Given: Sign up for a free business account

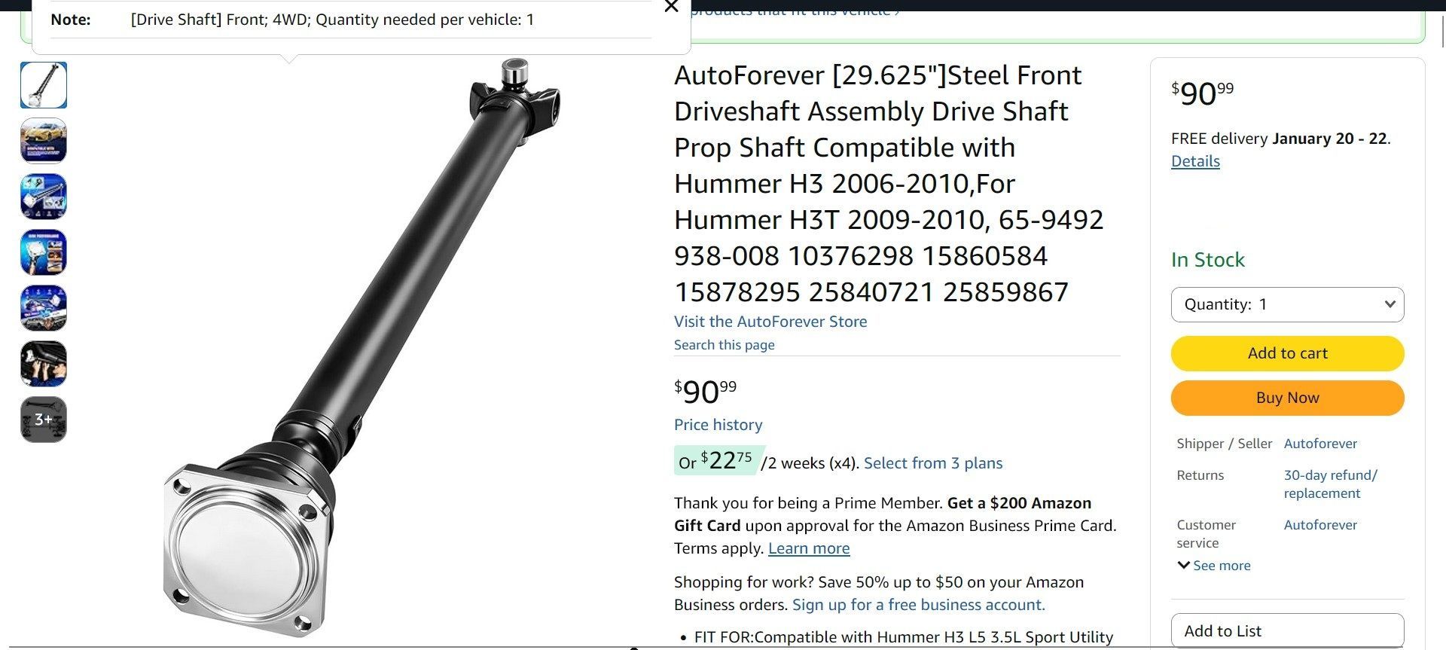Looking at the screenshot, I should 919,605.
